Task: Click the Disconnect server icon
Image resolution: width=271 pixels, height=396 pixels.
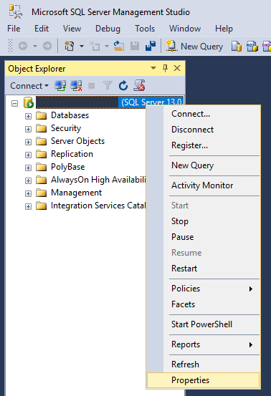Action: click(x=76, y=86)
